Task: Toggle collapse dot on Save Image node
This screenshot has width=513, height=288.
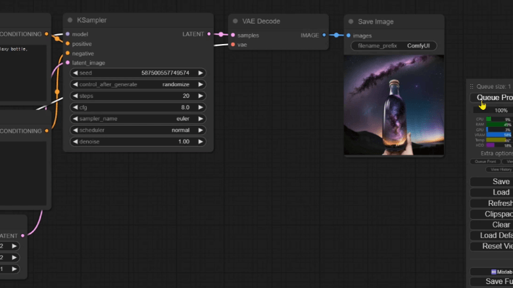Action: (x=351, y=22)
